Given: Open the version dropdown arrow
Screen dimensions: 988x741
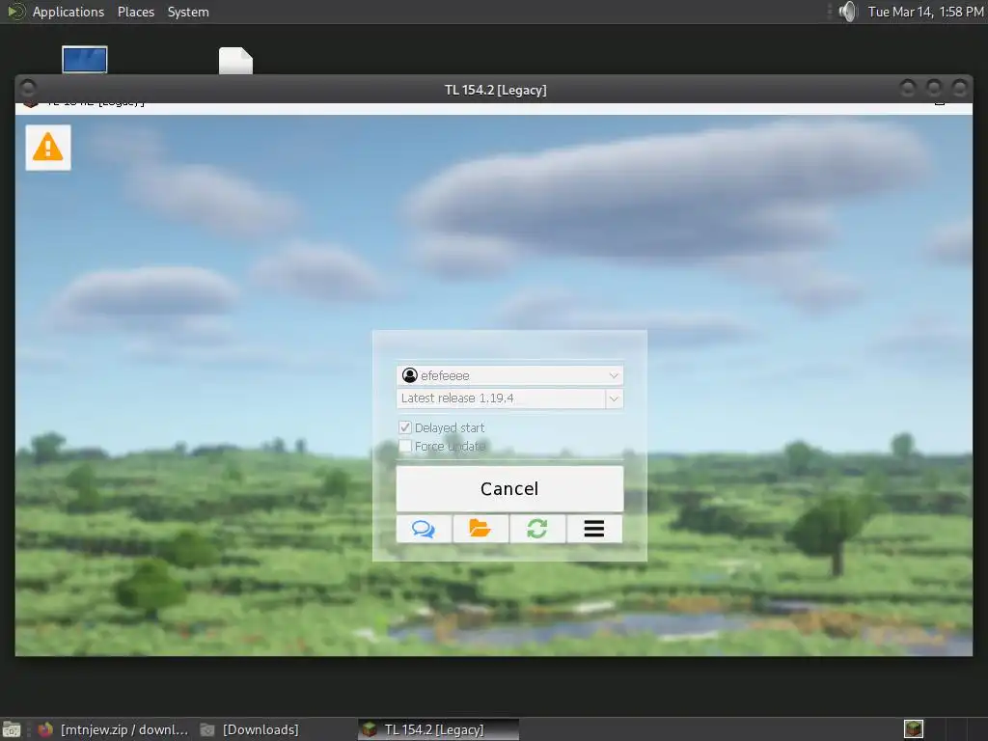Looking at the screenshot, I should coord(614,398).
